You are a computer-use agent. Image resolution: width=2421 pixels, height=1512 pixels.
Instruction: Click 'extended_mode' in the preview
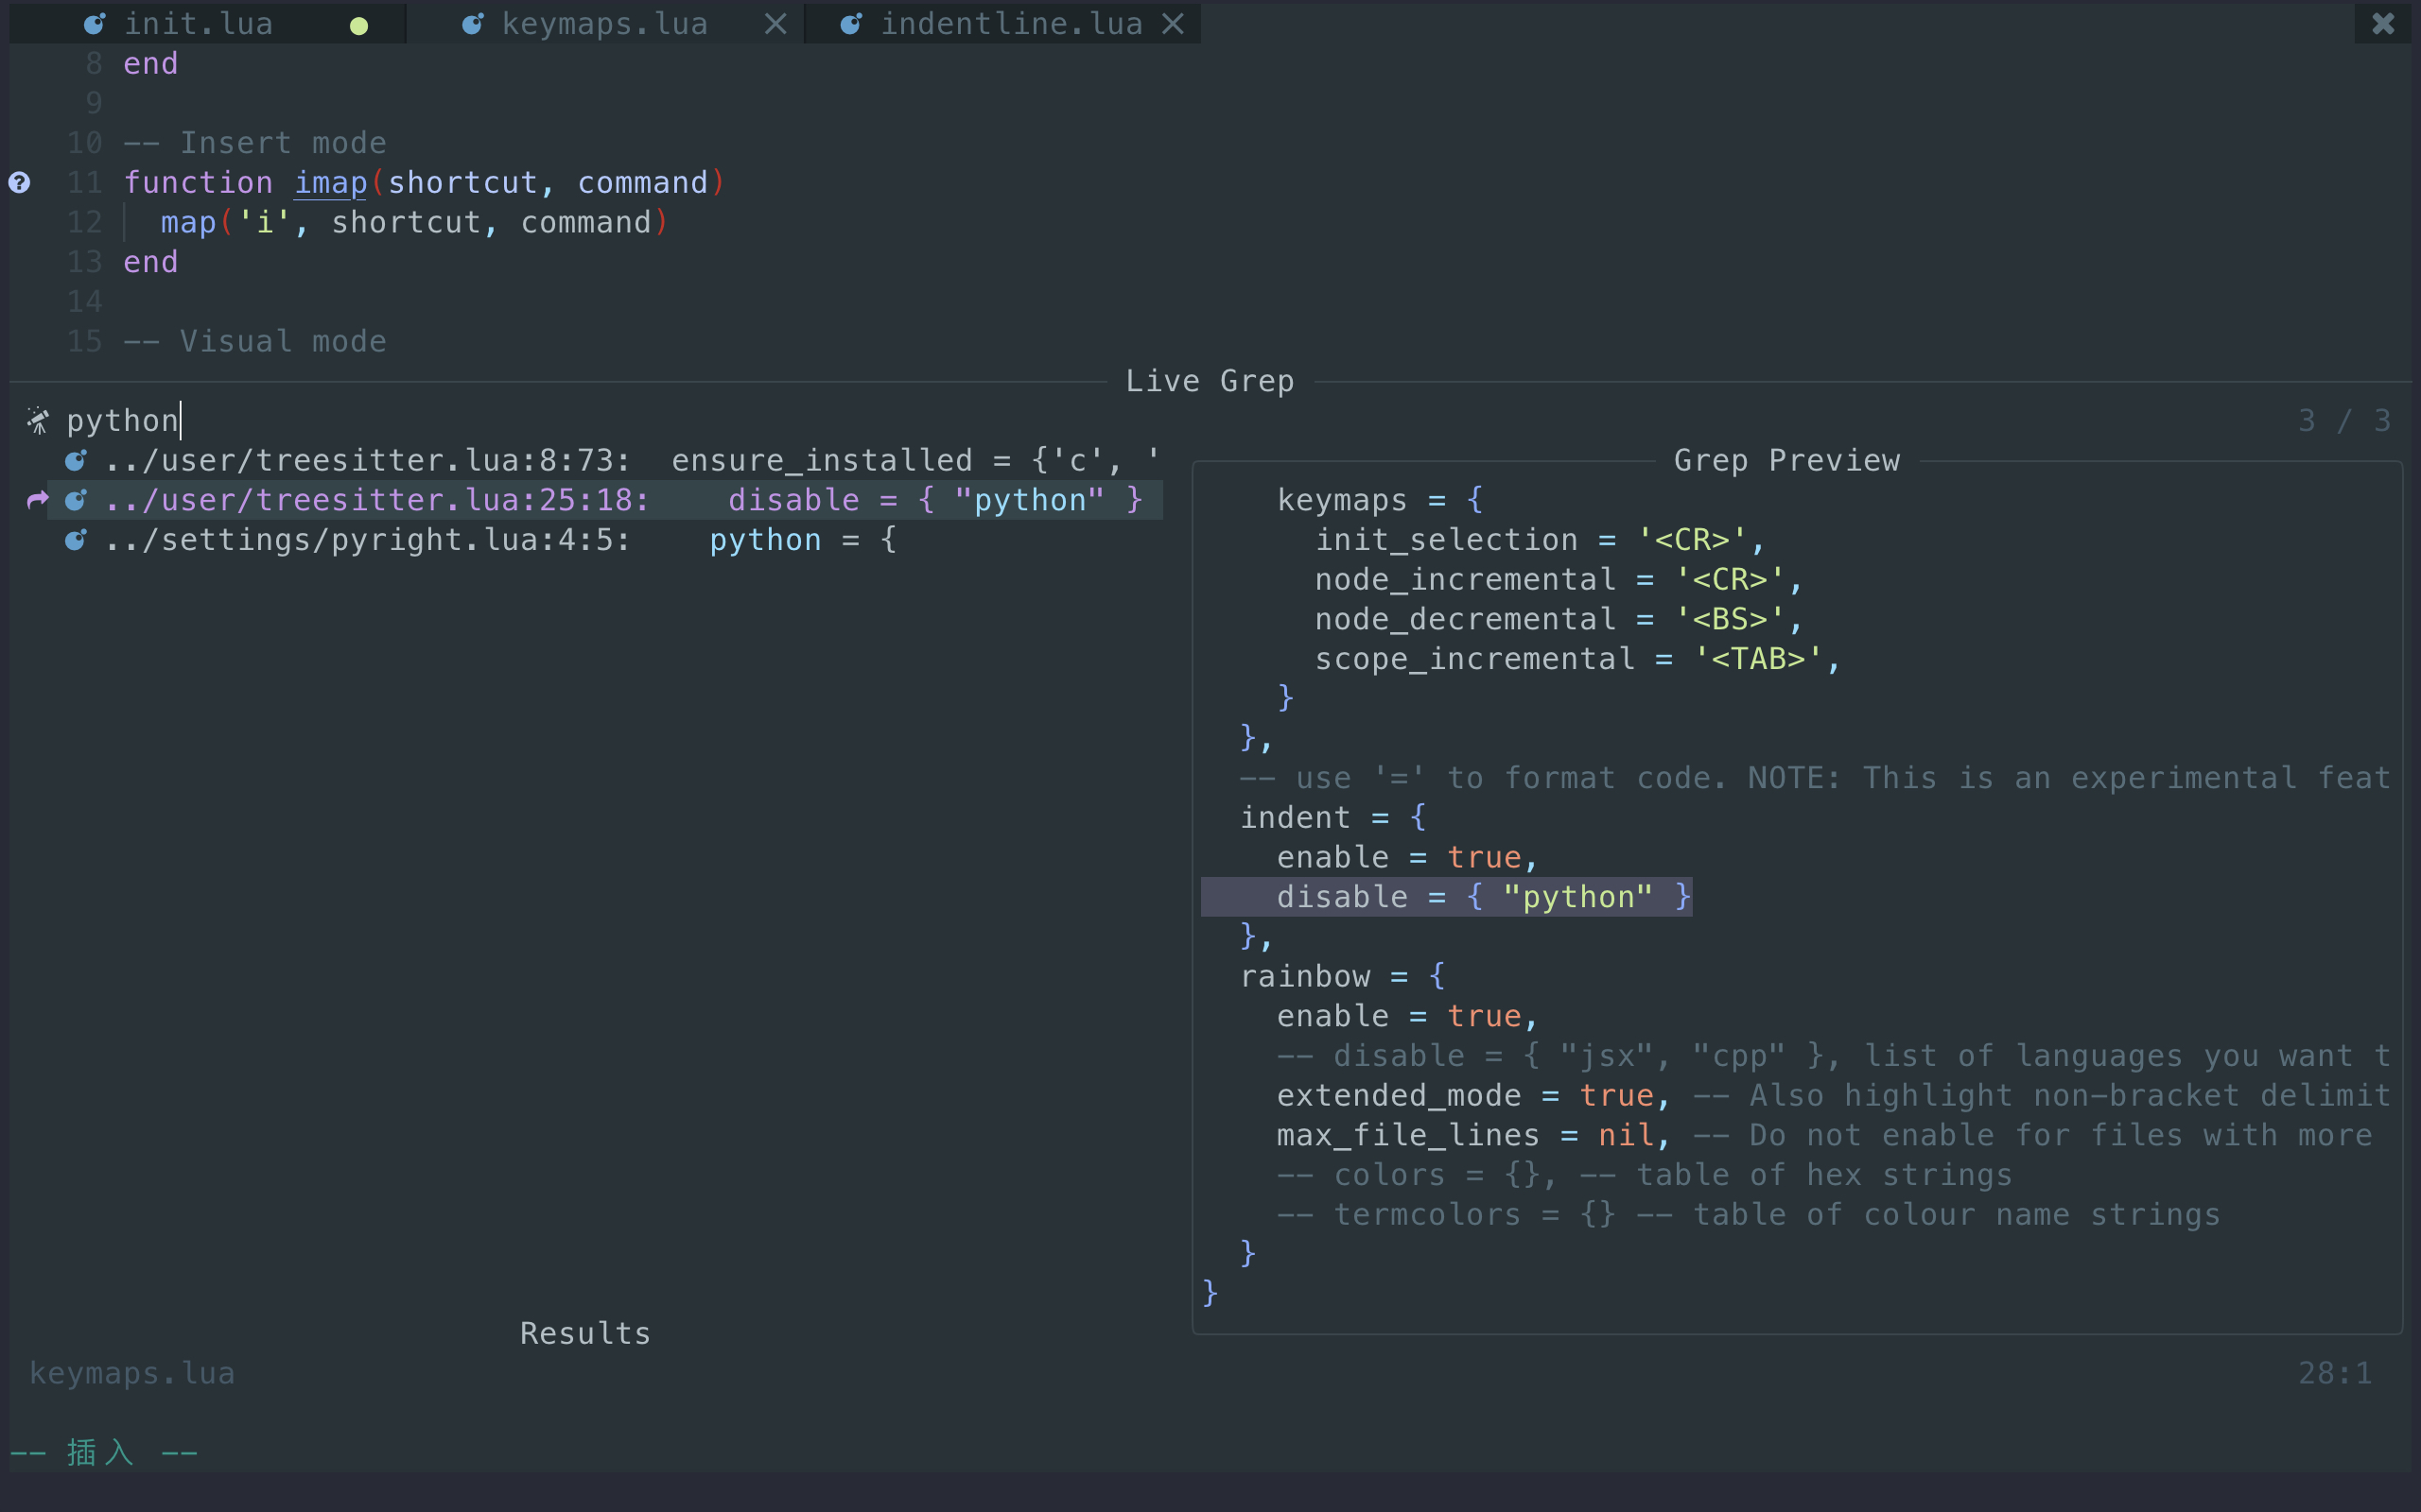pyautogui.click(x=1399, y=1095)
